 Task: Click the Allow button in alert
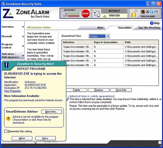(x=22, y=138)
